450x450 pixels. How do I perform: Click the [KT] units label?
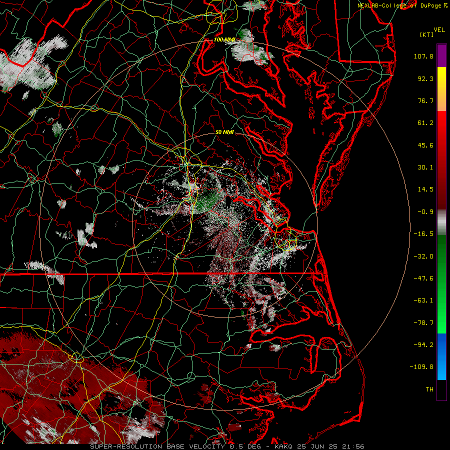427,34
